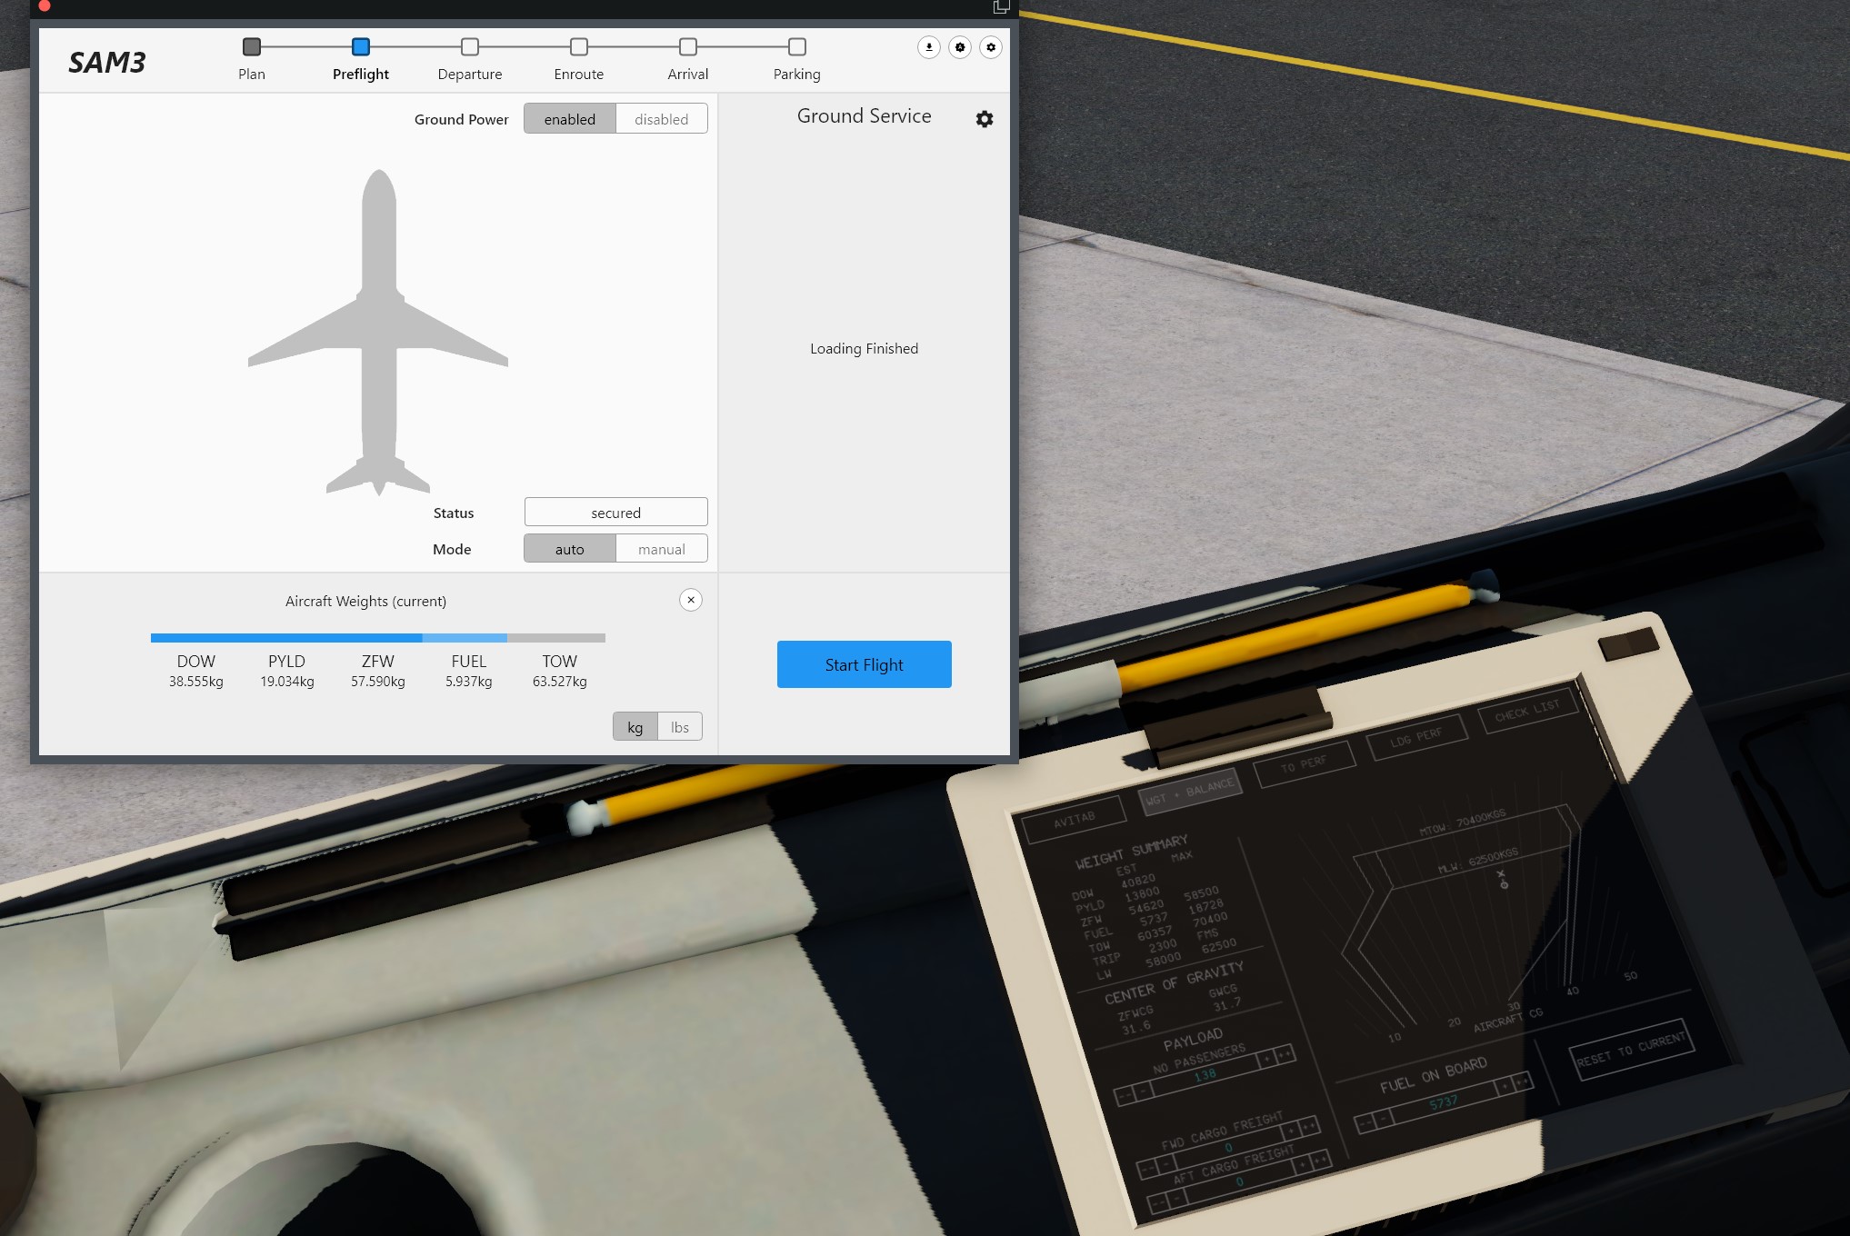
Task: Click the 'Loading Finished' status text
Action: point(865,349)
